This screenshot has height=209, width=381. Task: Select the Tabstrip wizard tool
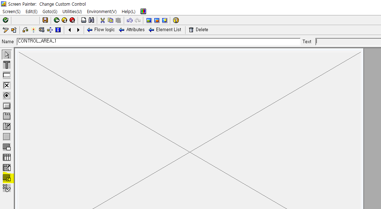click(x=6, y=126)
